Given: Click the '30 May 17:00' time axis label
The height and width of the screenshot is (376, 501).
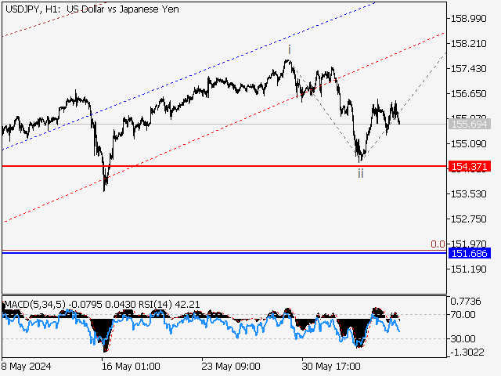Looking at the screenshot, I should (x=331, y=366).
